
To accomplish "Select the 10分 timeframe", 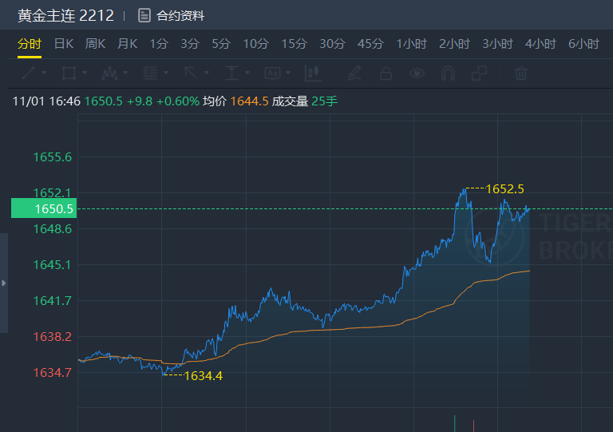I will point(255,44).
